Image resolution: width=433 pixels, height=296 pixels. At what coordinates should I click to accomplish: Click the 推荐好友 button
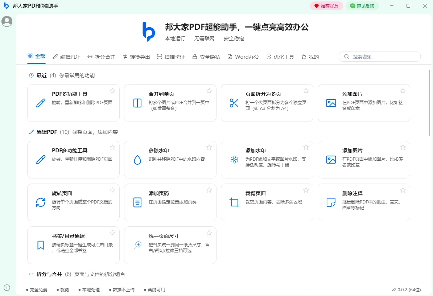point(326,6)
